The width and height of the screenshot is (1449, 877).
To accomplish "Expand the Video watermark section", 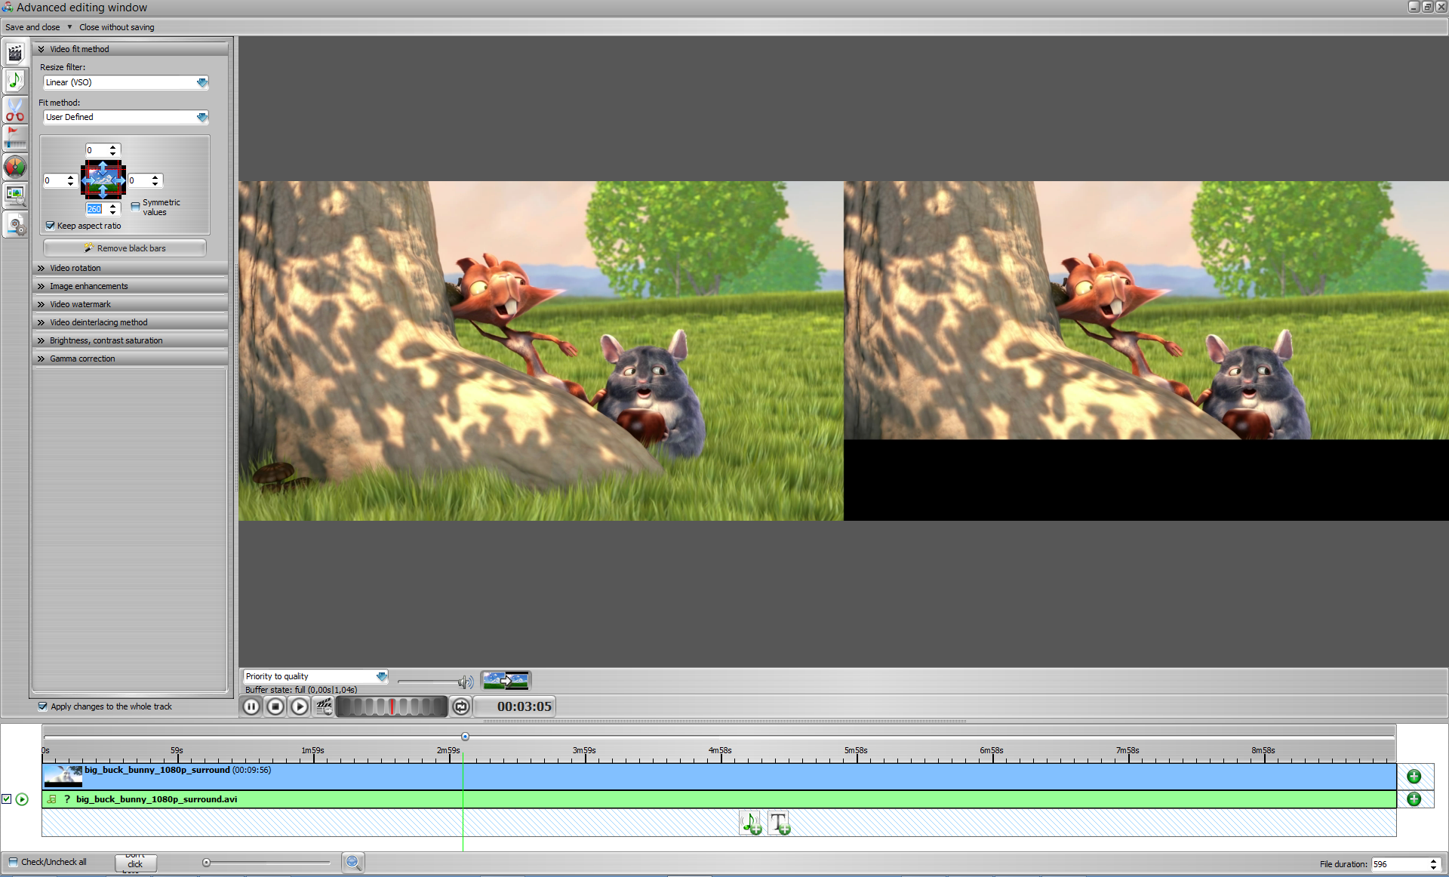I will (x=131, y=304).
